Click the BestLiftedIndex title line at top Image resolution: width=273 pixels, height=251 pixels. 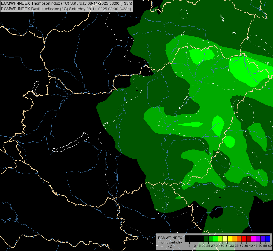tap(66, 9)
